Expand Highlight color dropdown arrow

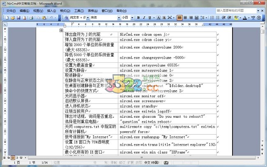pos(240,18)
